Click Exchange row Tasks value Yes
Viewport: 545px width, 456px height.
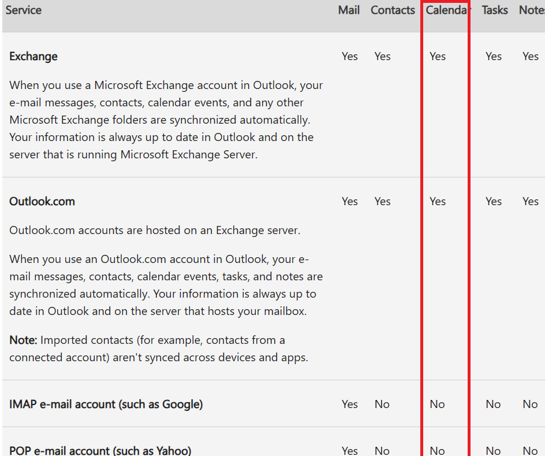pos(493,56)
